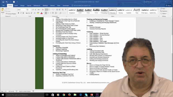Open the highlight color dropdown arrow

tap(40, 13)
